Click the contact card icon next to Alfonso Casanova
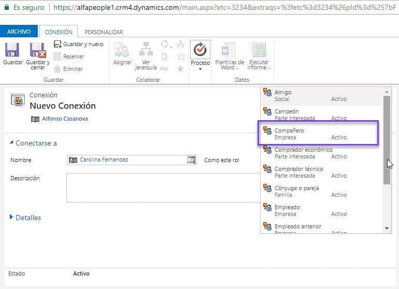 35,119
